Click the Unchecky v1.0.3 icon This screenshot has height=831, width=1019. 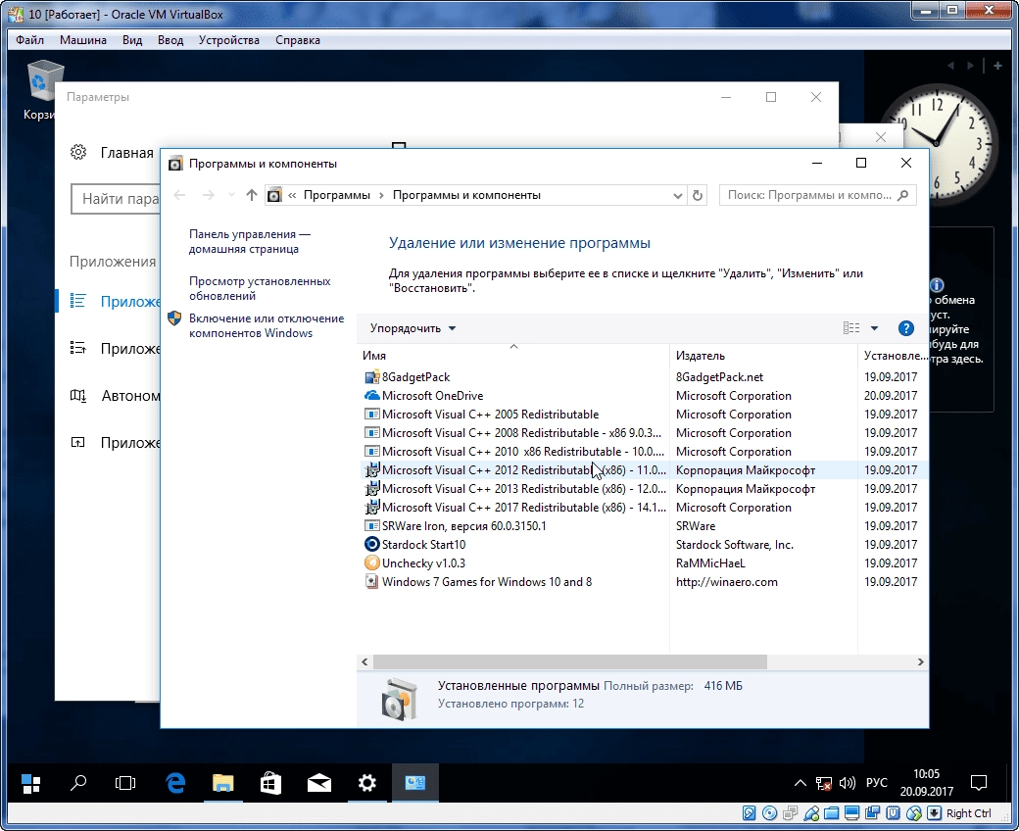click(x=371, y=563)
